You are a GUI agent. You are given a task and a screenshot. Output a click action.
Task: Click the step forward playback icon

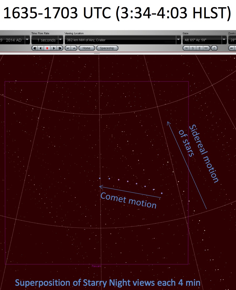(x=60, y=48)
